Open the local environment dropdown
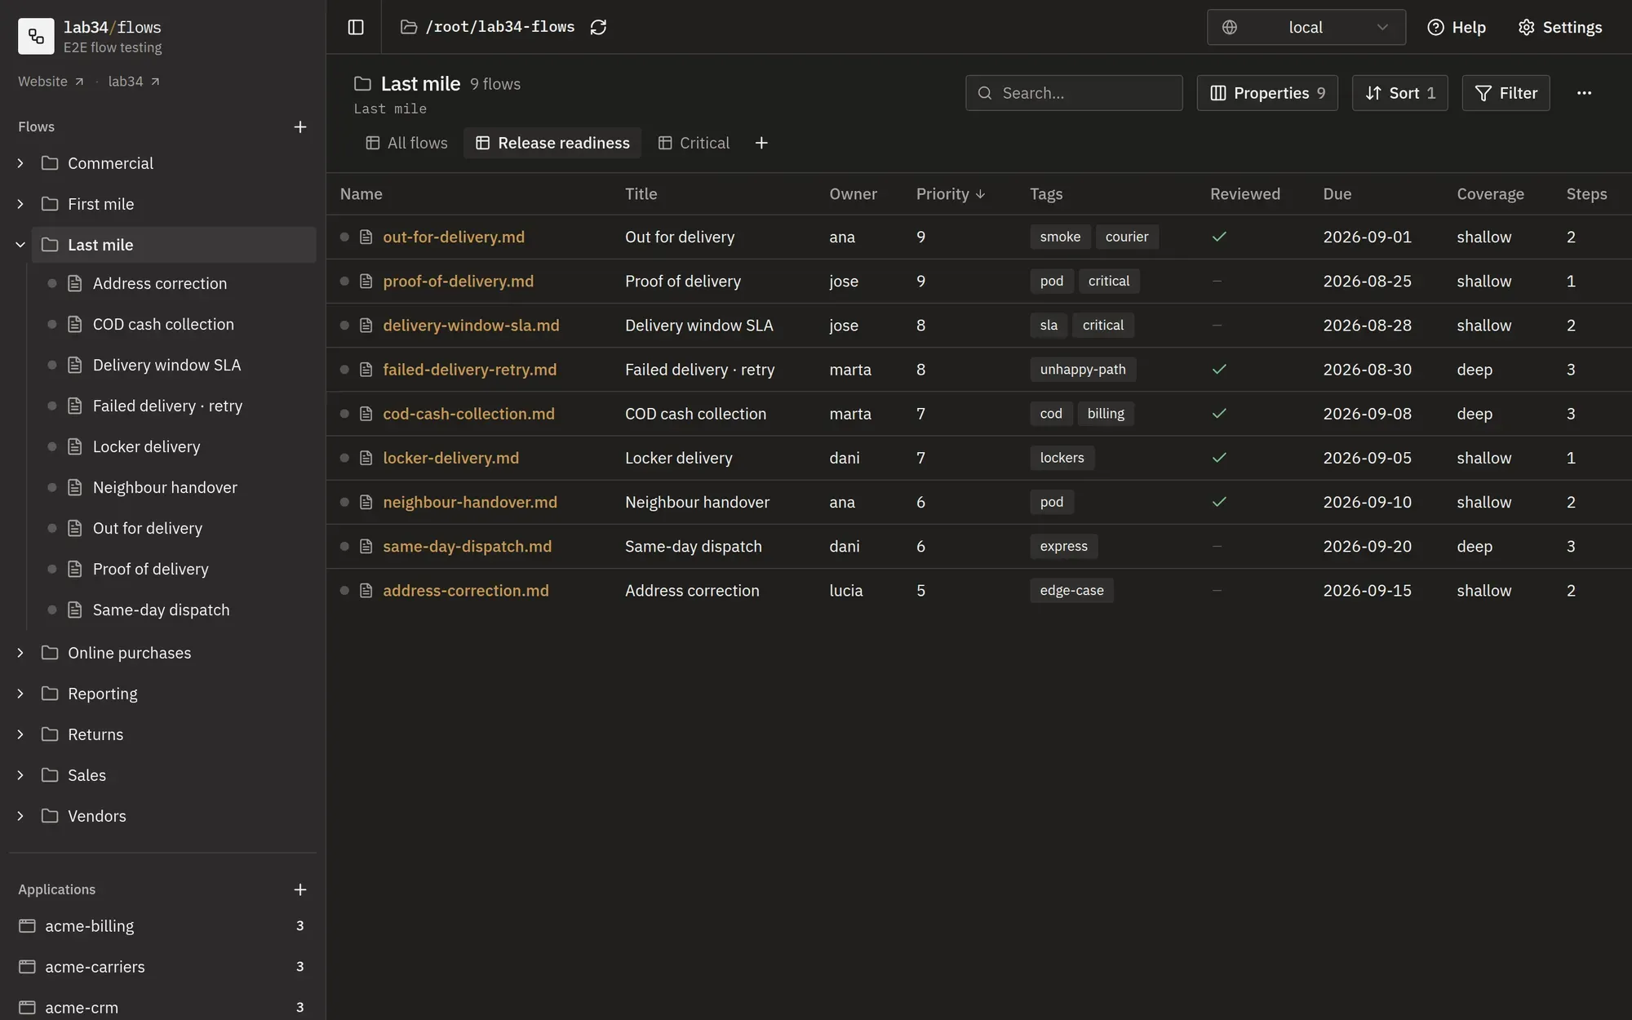 point(1306,27)
